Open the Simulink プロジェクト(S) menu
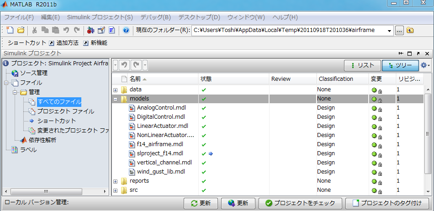This screenshot has width=434, height=211. pyautogui.click(x=100, y=17)
